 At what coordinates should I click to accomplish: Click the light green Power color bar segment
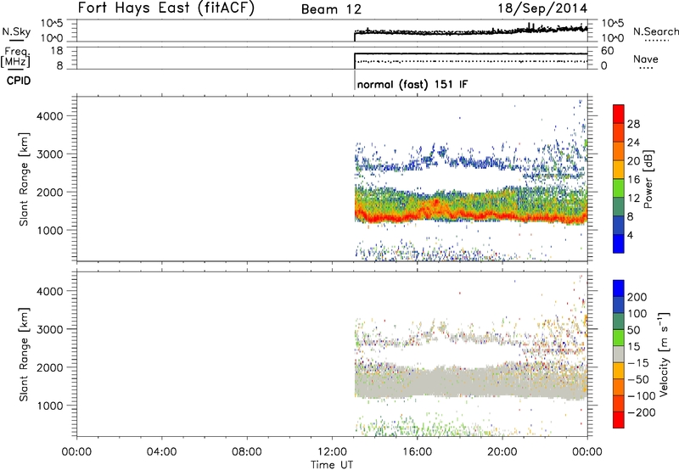tap(619, 187)
